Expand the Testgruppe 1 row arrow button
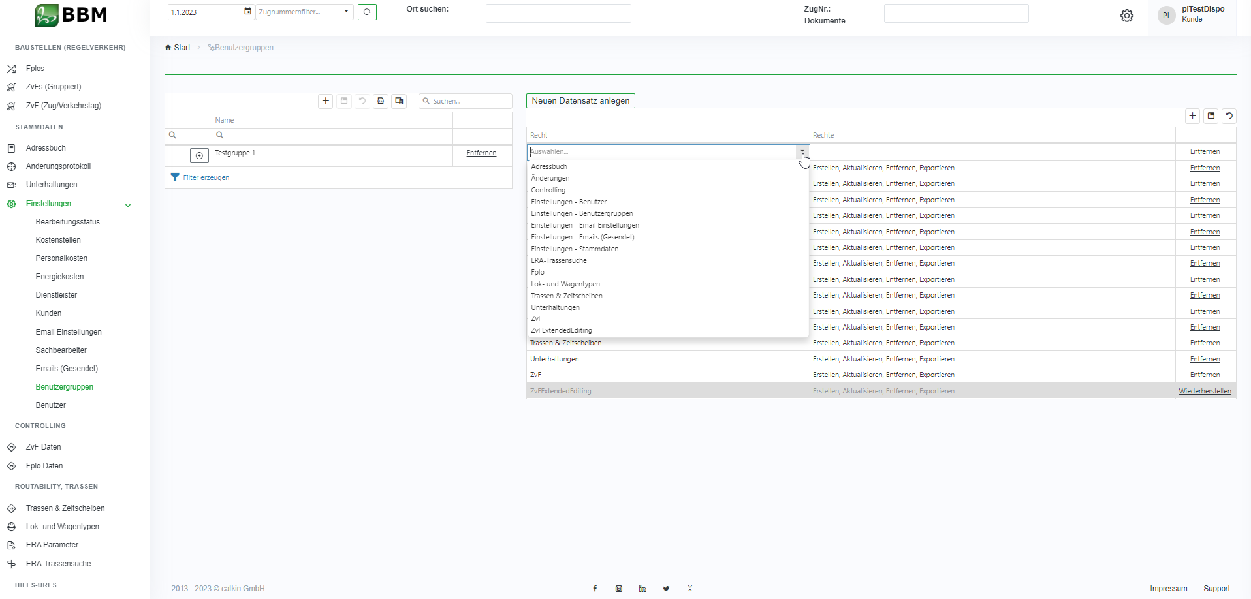The height and width of the screenshot is (599, 1251). click(x=199, y=155)
